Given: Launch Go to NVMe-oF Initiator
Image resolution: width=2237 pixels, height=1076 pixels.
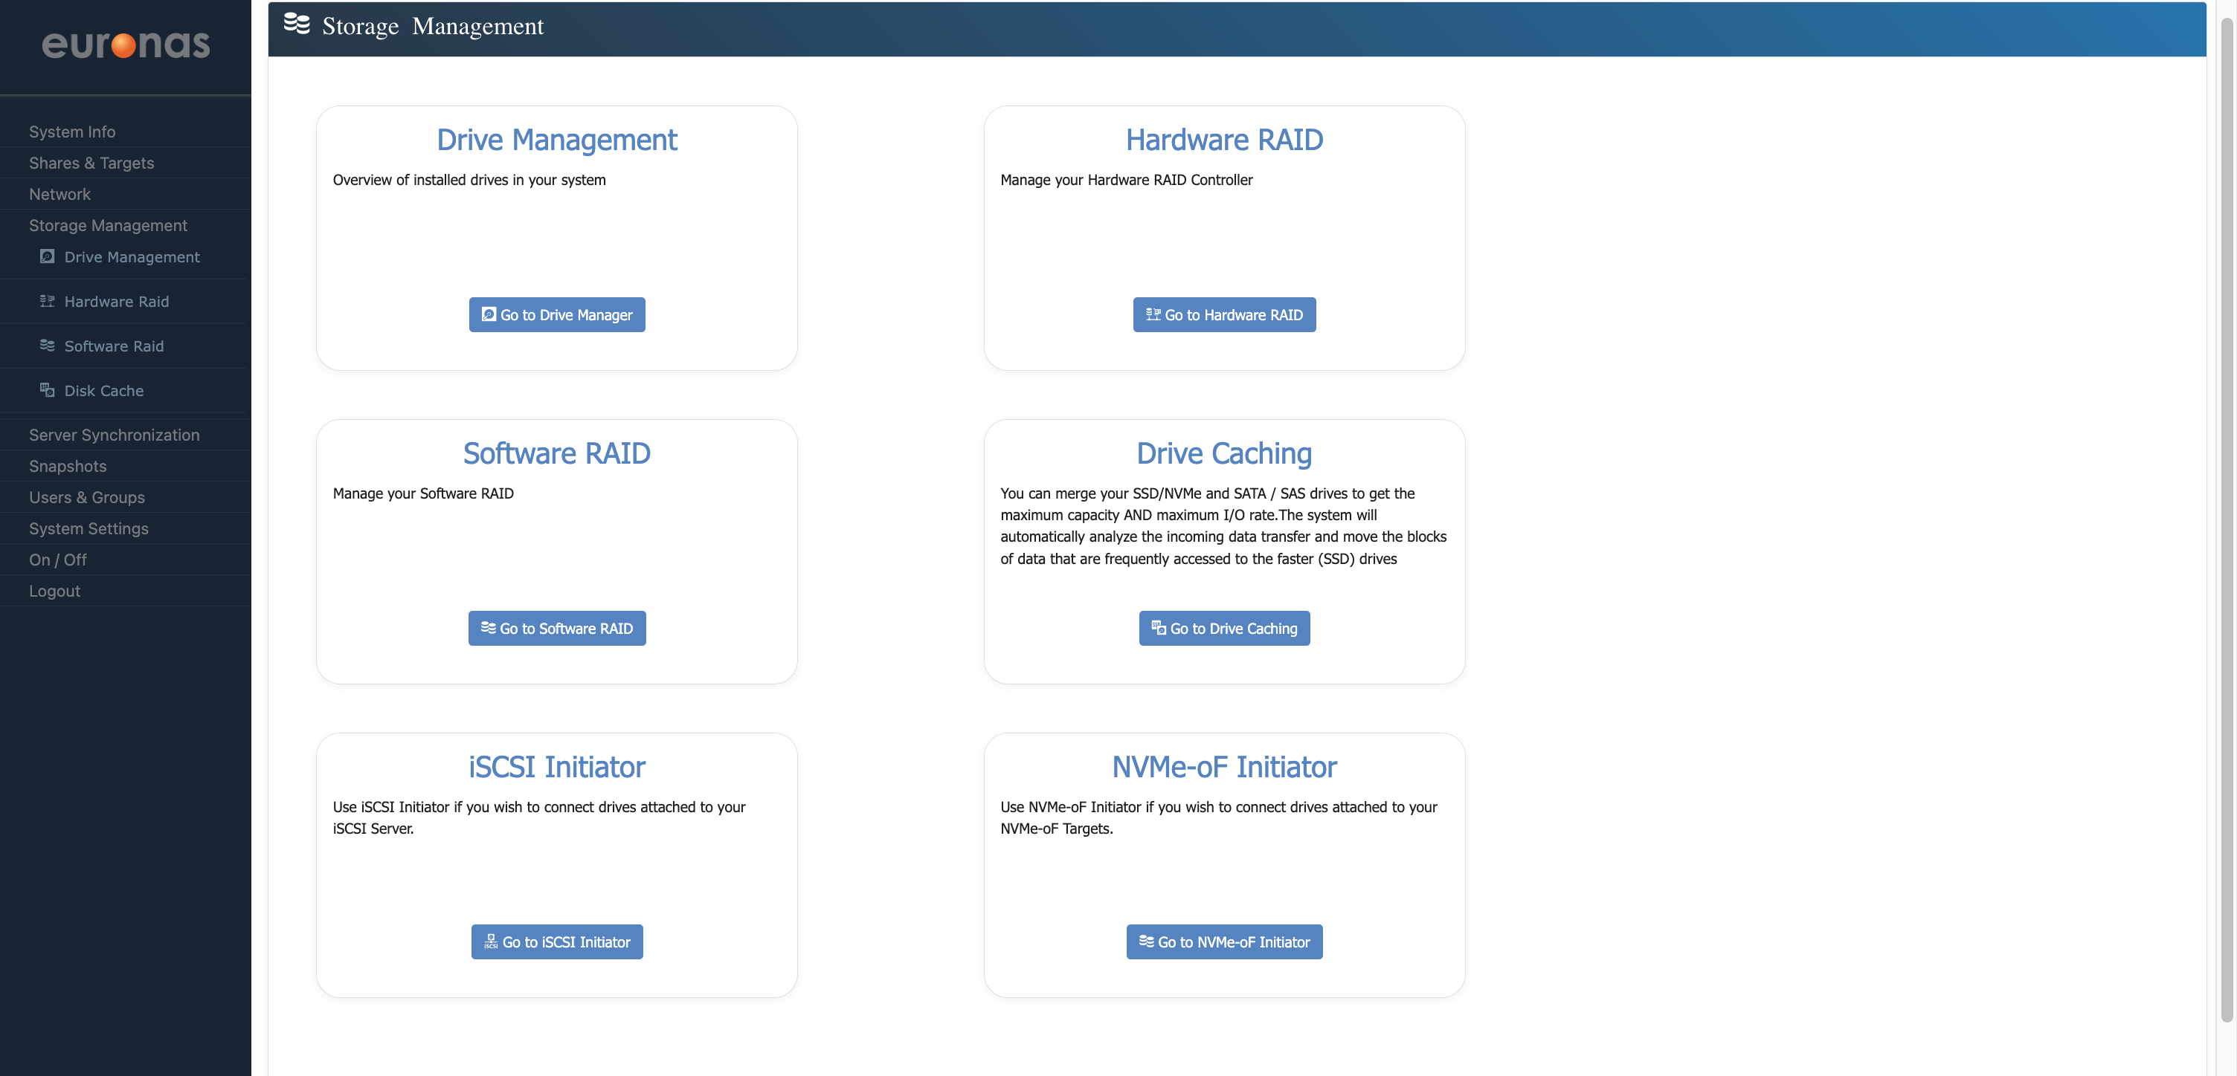Looking at the screenshot, I should pyautogui.click(x=1223, y=942).
